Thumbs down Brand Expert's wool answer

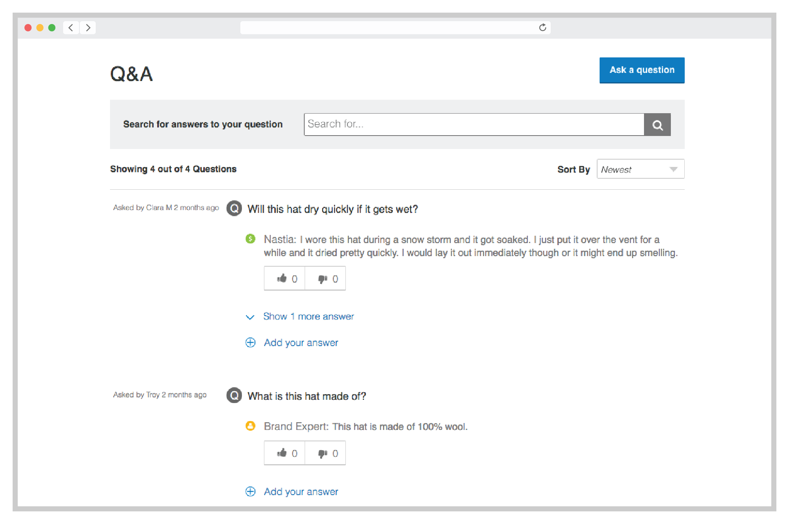(325, 453)
